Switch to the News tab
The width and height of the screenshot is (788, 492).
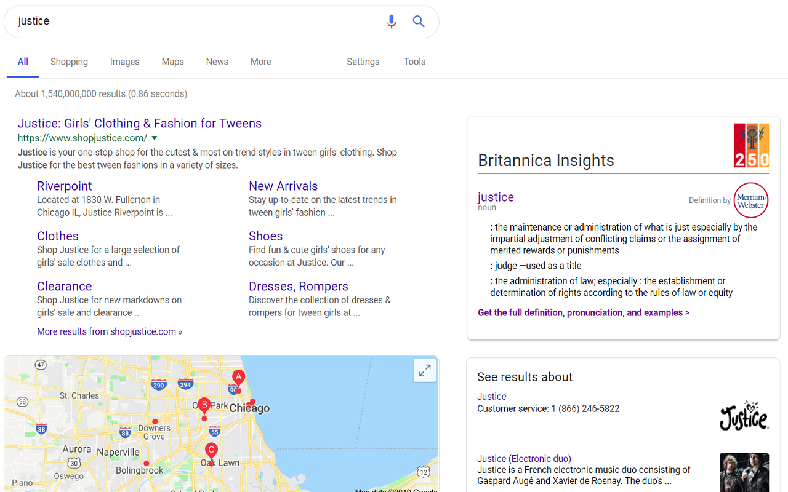pos(217,61)
